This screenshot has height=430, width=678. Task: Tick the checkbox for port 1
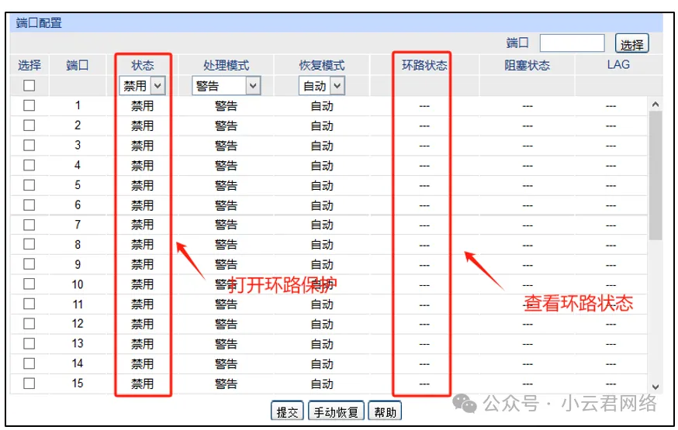click(x=29, y=106)
